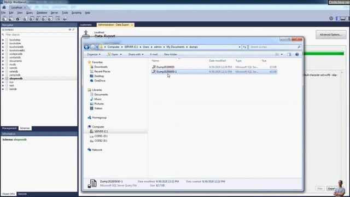Open Network in the navigation pane
The height and width of the screenshot is (197, 350).
click(97, 150)
